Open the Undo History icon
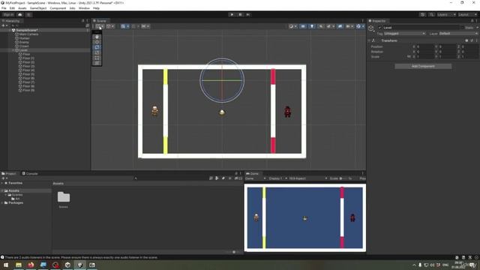This screenshot has height=270, width=480. (423, 15)
